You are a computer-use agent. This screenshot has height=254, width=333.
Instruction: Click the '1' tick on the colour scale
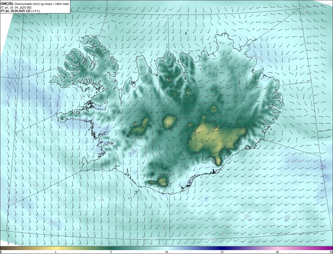point(56,252)
